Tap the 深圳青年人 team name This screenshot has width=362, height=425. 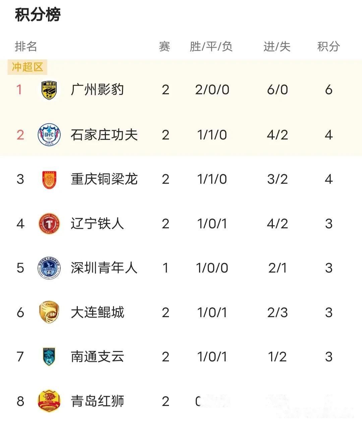click(104, 268)
